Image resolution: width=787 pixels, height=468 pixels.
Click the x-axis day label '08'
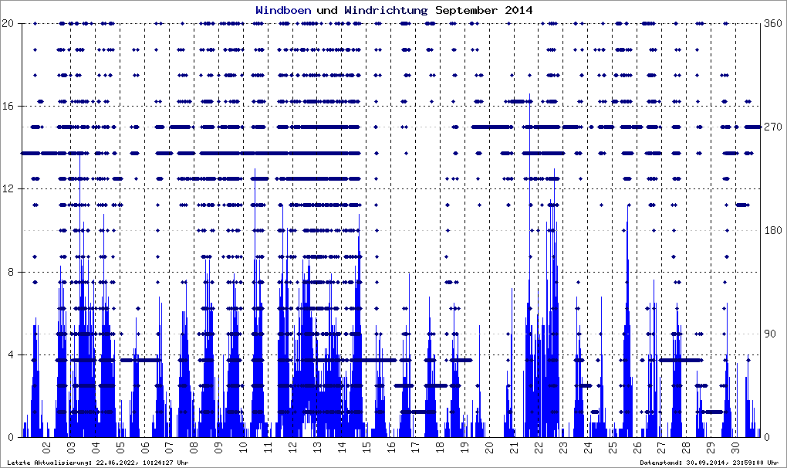tap(194, 447)
